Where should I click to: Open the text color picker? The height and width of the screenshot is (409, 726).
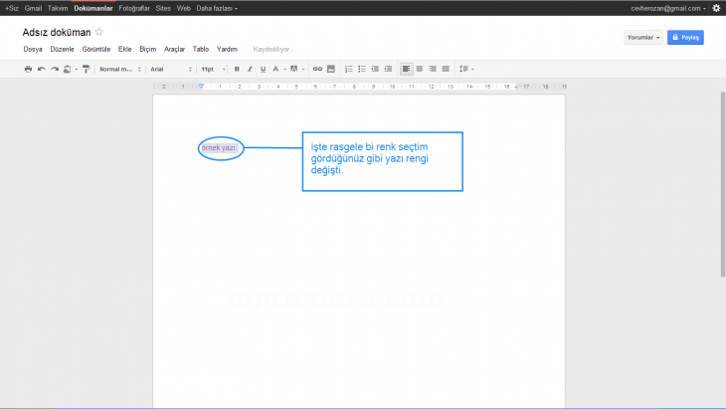tap(277, 69)
